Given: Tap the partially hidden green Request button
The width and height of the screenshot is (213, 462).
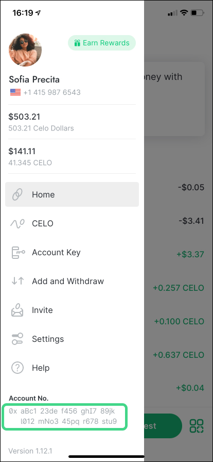Looking at the screenshot, I should coord(163,426).
